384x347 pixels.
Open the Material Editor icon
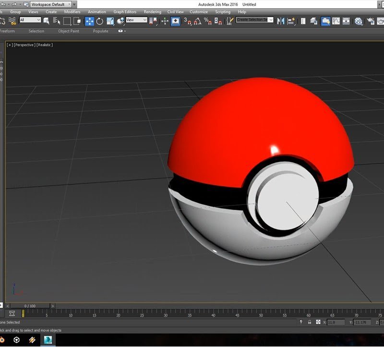[x=359, y=21]
